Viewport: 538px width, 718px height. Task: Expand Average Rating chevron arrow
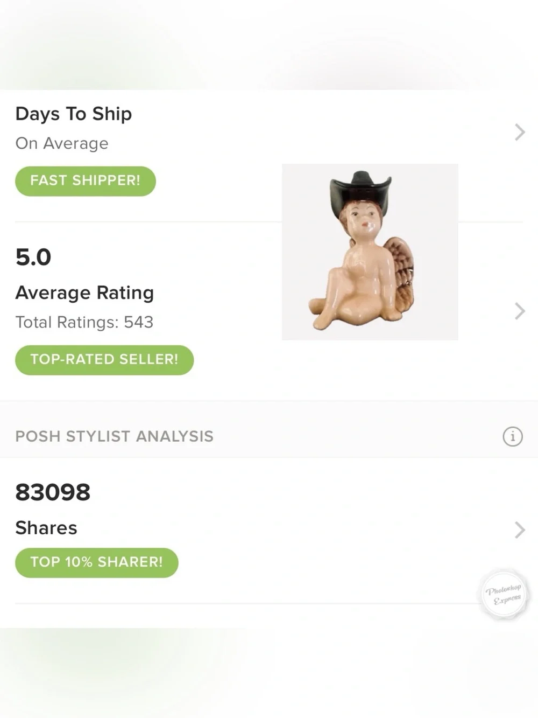click(520, 311)
